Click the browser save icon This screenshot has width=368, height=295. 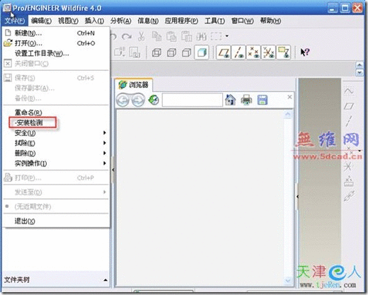(x=263, y=100)
